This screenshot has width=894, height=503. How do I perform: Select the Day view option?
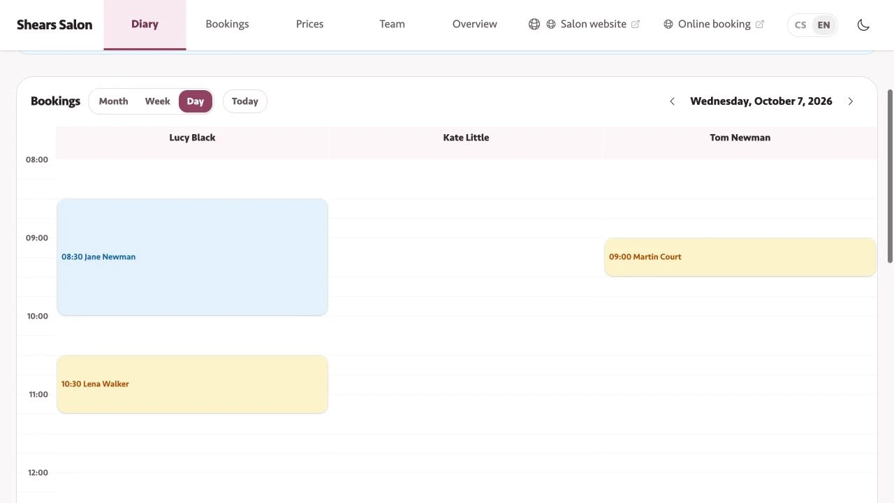[x=196, y=101]
